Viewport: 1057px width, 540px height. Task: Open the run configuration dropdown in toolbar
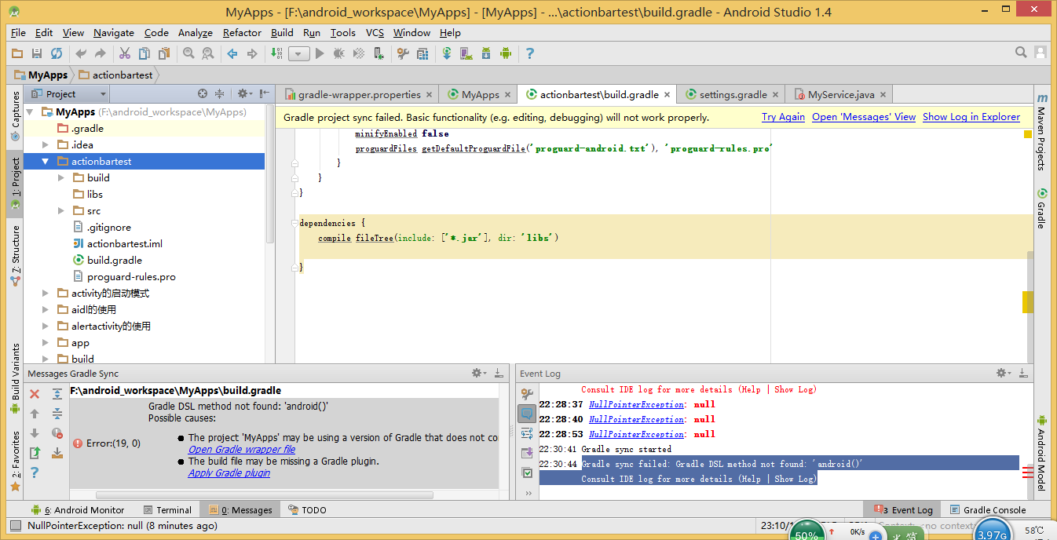pos(298,53)
